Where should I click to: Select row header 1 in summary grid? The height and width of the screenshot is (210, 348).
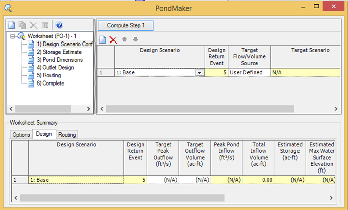point(20,180)
